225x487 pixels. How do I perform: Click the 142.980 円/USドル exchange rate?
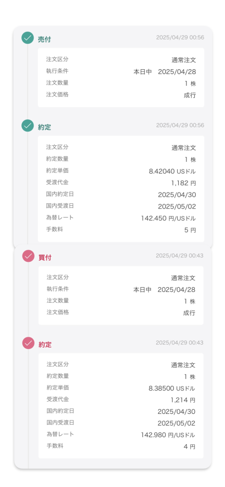(x=168, y=435)
